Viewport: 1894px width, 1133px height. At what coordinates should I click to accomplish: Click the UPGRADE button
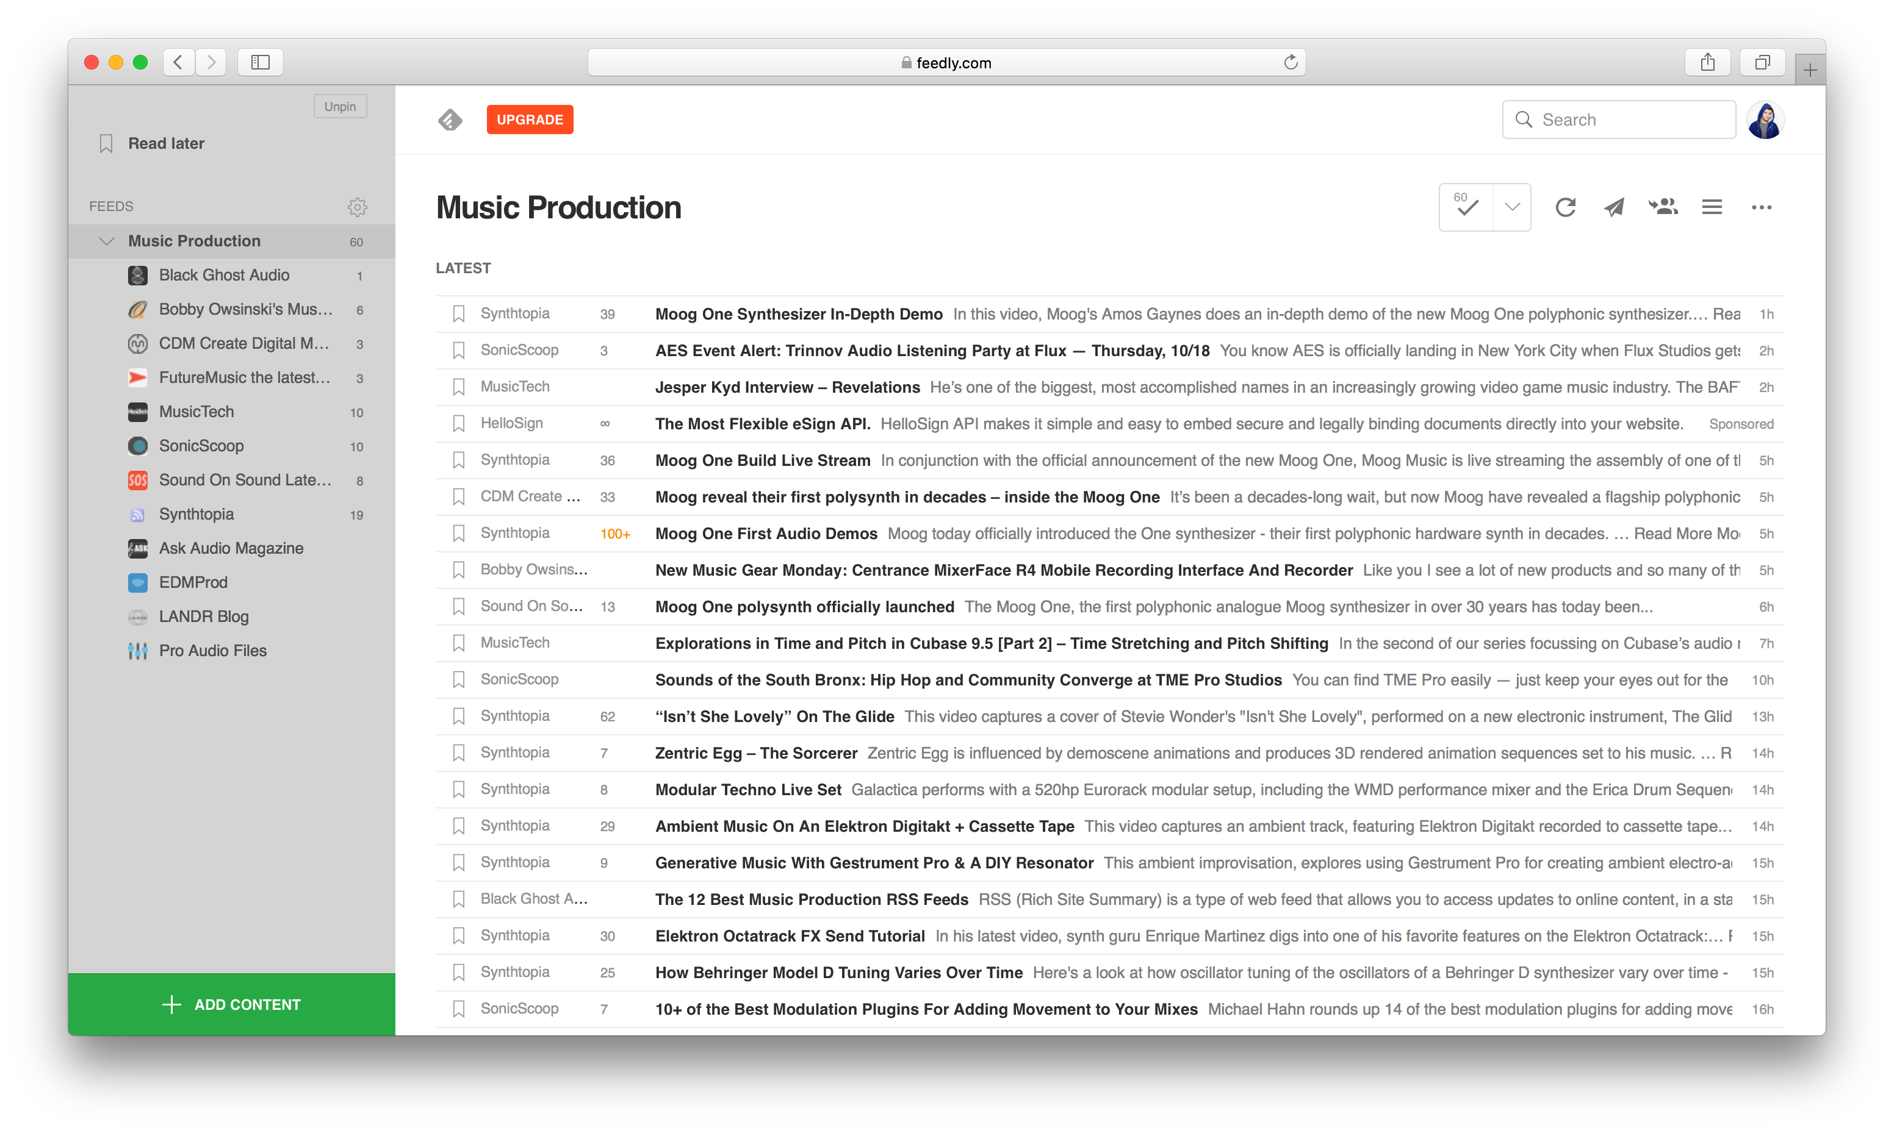(529, 120)
